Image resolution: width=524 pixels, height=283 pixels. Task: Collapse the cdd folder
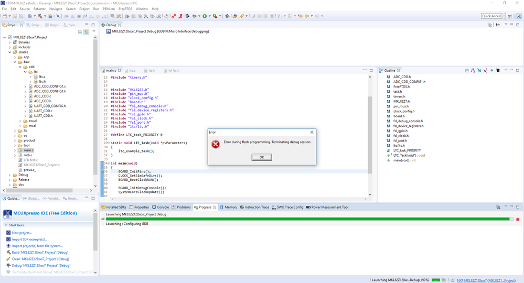click(x=20, y=67)
